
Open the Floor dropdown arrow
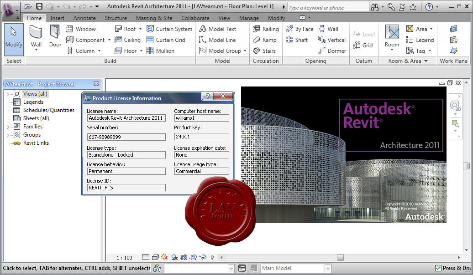point(141,51)
